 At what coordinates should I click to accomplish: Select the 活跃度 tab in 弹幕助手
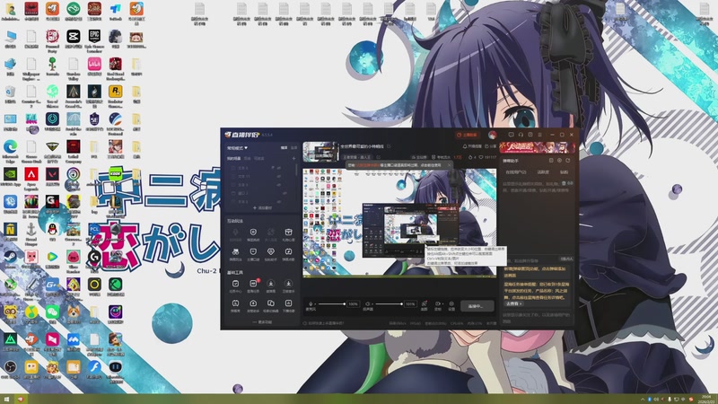(x=543, y=172)
